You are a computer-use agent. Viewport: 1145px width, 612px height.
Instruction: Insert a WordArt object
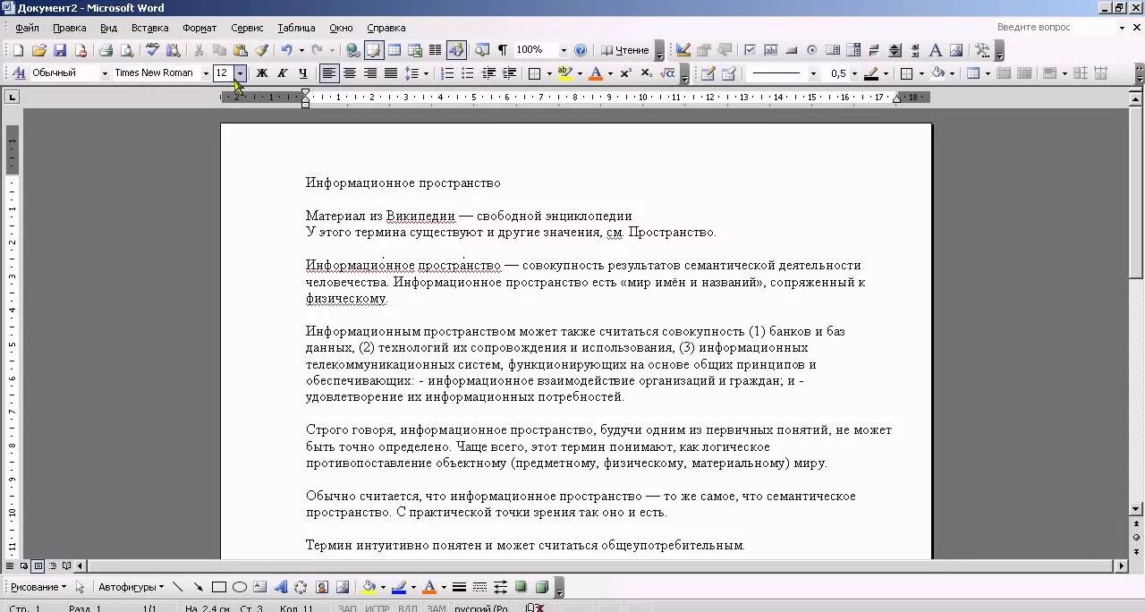pos(280,587)
